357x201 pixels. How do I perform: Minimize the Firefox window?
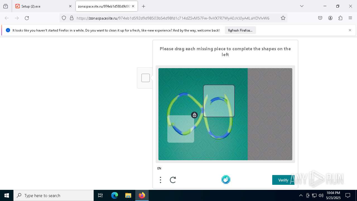pyautogui.click(x=325, y=6)
